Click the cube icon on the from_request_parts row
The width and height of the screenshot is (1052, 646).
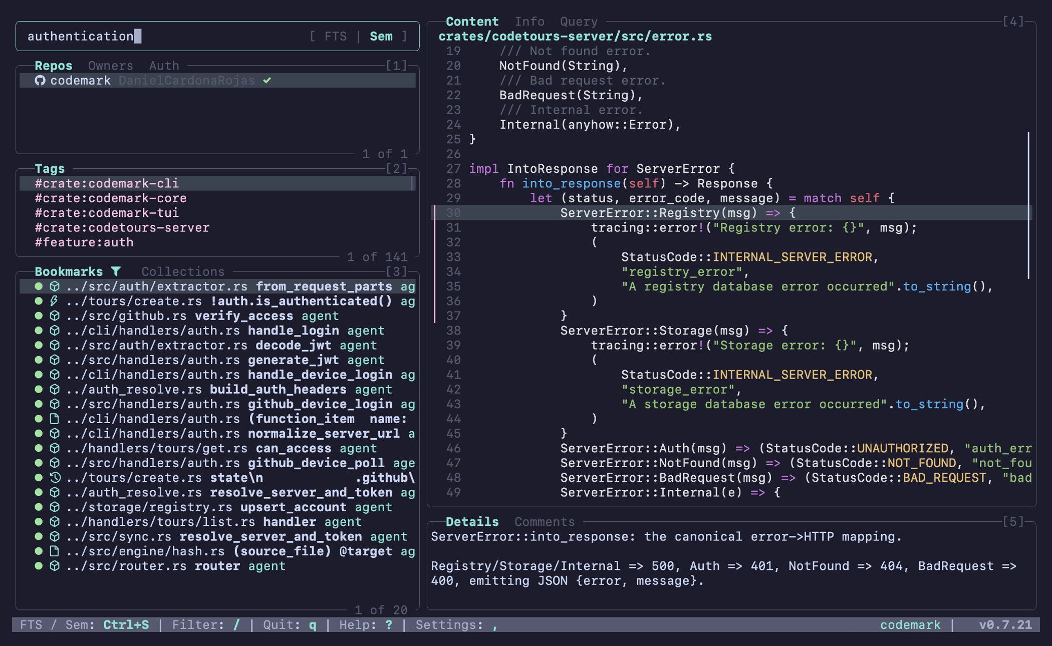tap(55, 286)
